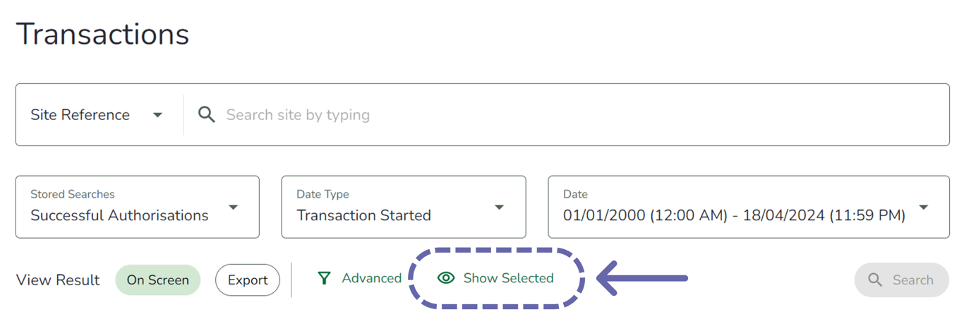Click the magnifier icon in site search field
Screen dimensions: 964x312
206,114
